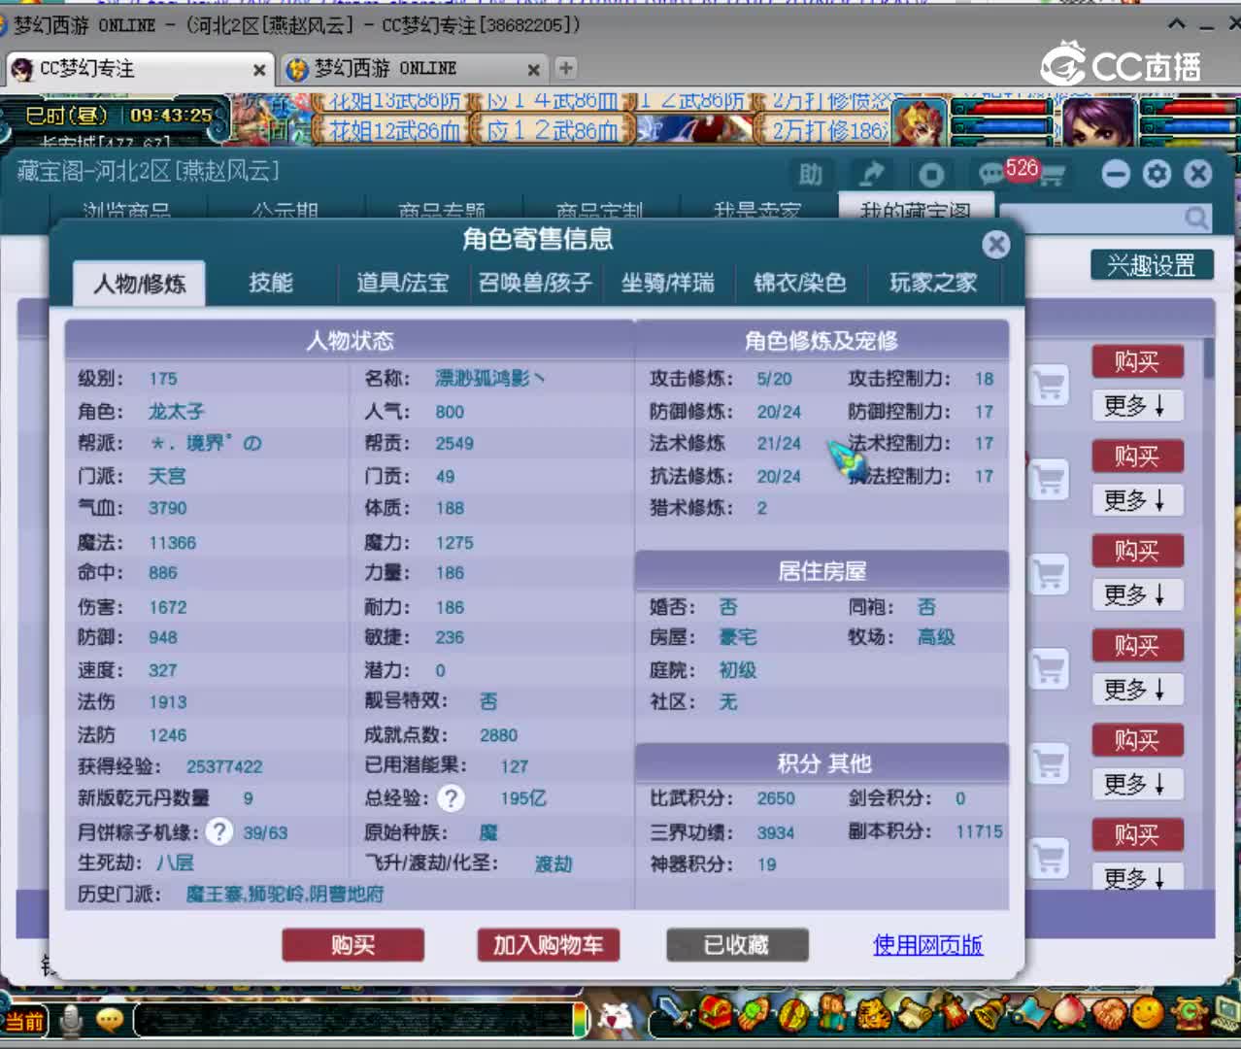
Task: Click the yellow chat bubble icon near microphone
Action: (x=110, y=1020)
